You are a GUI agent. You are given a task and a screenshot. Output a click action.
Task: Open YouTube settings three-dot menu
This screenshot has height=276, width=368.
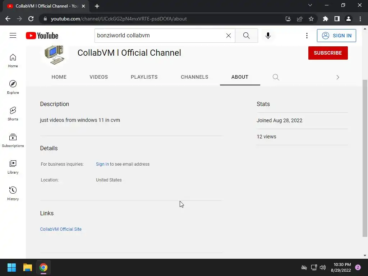pos(307,36)
